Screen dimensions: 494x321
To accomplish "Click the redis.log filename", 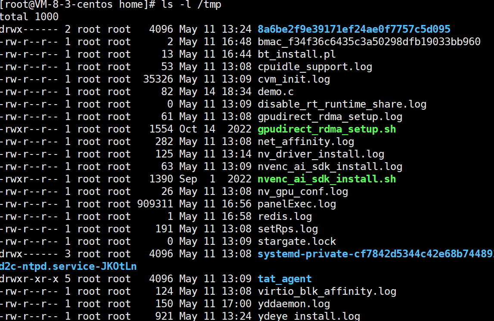I will click(x=284, y=216).
